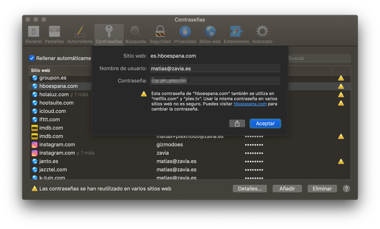Select the groupon.es row

click(x=190, y=78)
